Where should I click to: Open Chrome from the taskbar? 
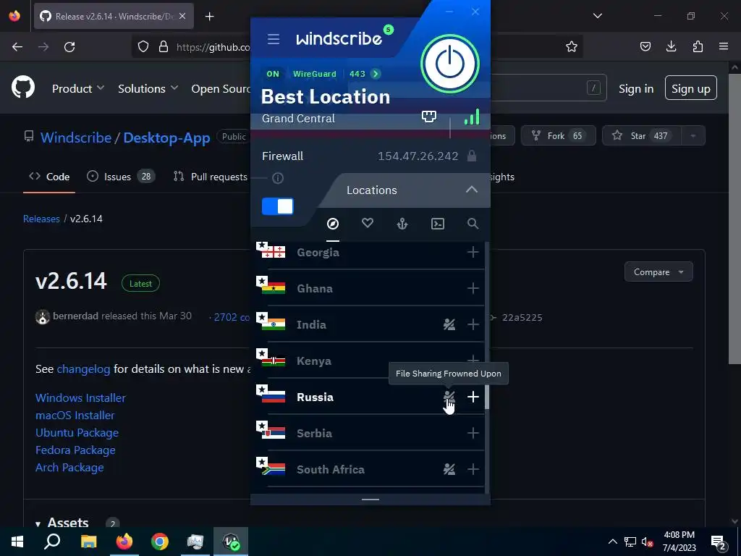coord(160,542)
